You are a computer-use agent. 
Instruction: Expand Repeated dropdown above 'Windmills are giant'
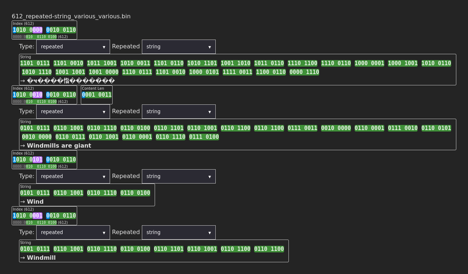click(179, 111)
